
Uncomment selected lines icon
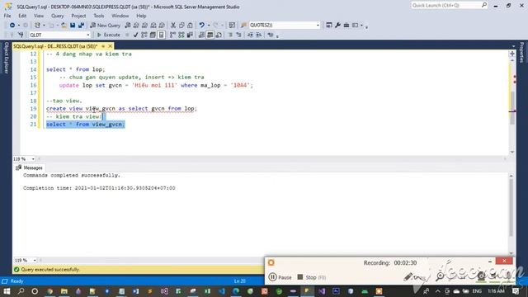click(238, 35)
